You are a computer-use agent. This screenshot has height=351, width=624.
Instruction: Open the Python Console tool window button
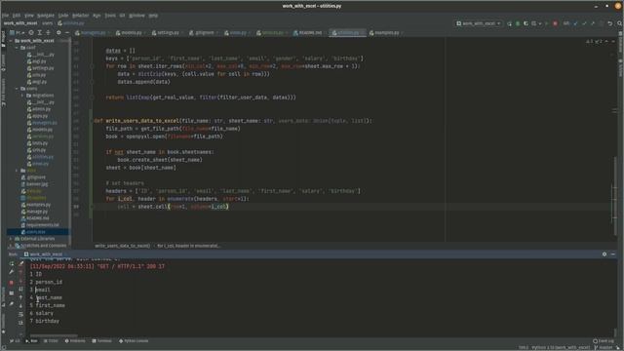135,341
